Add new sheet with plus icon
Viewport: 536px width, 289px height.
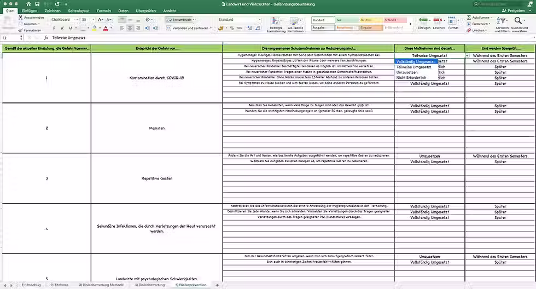[x=217, y=285]
